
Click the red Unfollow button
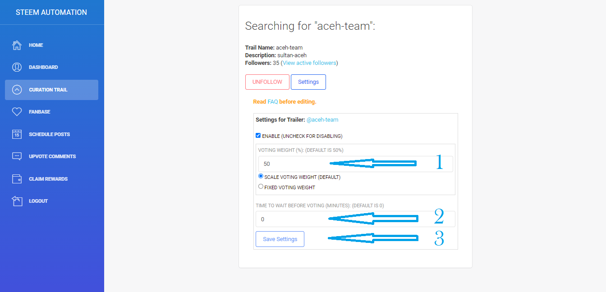pyautogui.click(x=267, y=82)
